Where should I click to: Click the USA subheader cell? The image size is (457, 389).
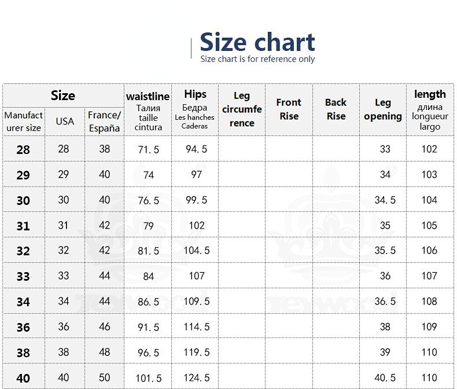point(65,122)
